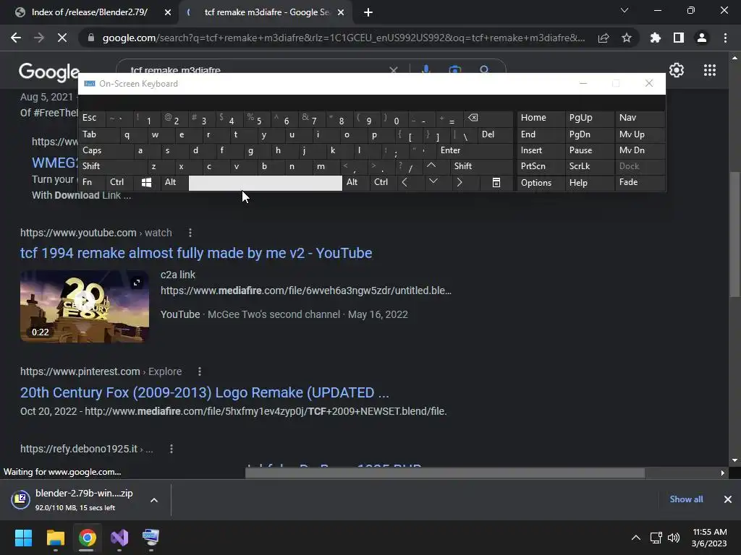This screenshot has width=741, height=555.
Task: Toggle the left Alt key on the On-Screen Keyboard
Action: [x=174, y=182]
